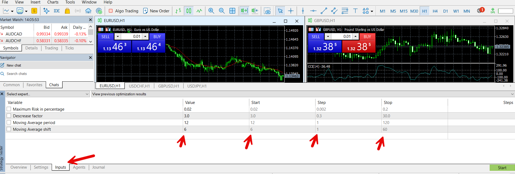Tick the Descrease factor checkbox
Image resolution: width=515 pixels, height=174 pixels.
9,116
